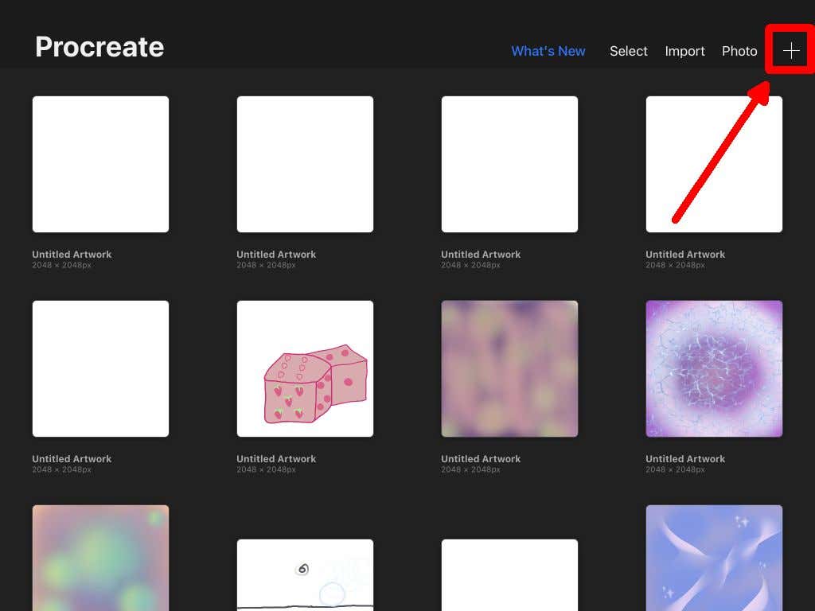Open the purple crackle texture artwork
Image resolution: width=815 pixels, height=611 pixels.
point(714,368)
